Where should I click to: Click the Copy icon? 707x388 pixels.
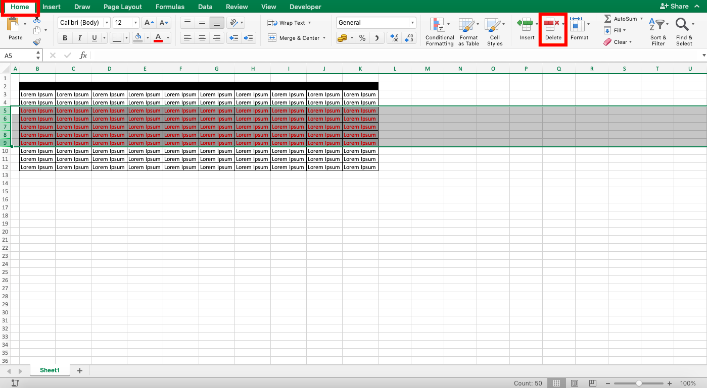37,30
